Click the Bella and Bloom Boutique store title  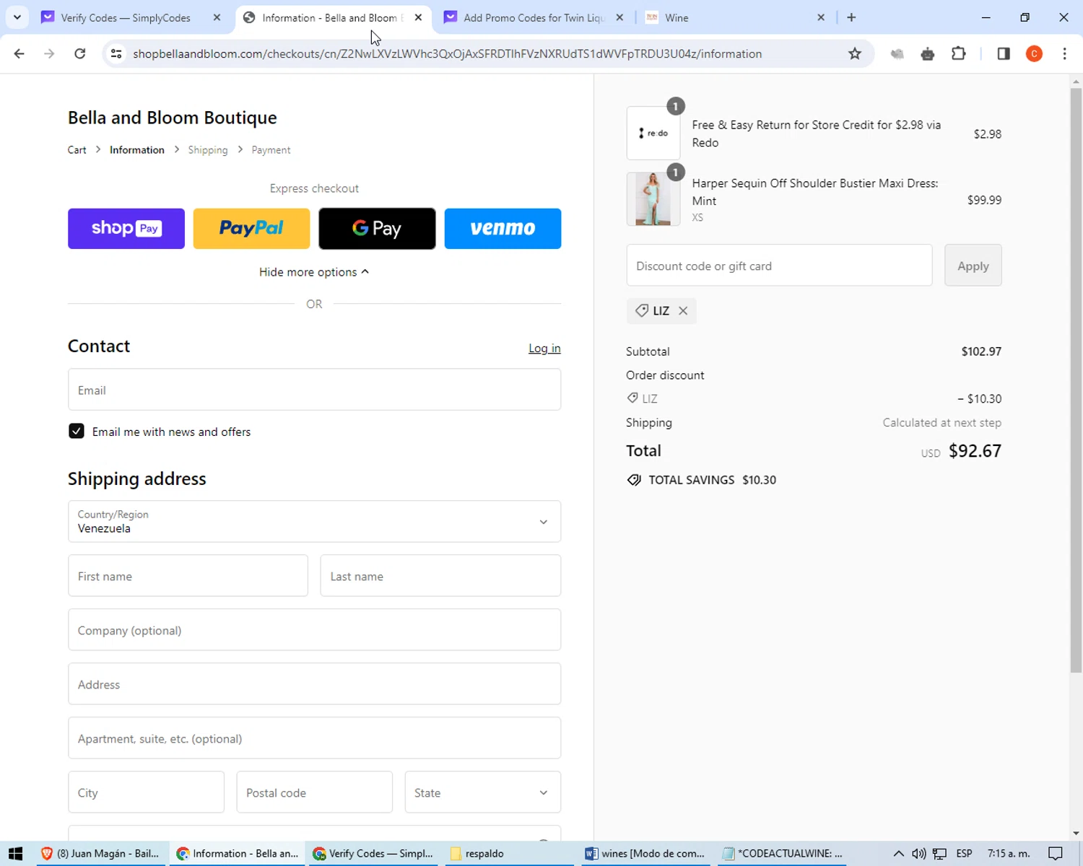point(173,117)
